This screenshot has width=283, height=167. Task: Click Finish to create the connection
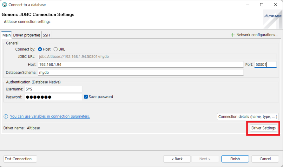tap(235, 159)
